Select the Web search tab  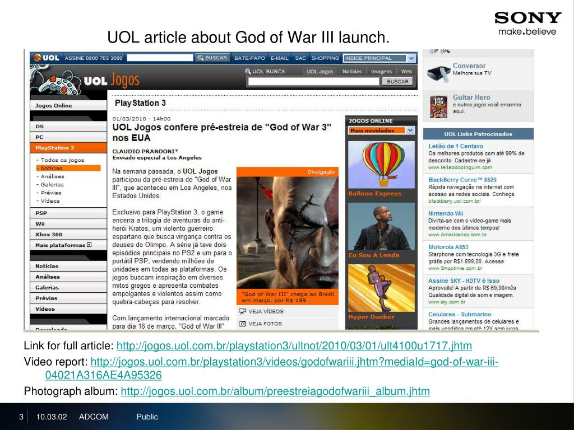coord(406,71)
